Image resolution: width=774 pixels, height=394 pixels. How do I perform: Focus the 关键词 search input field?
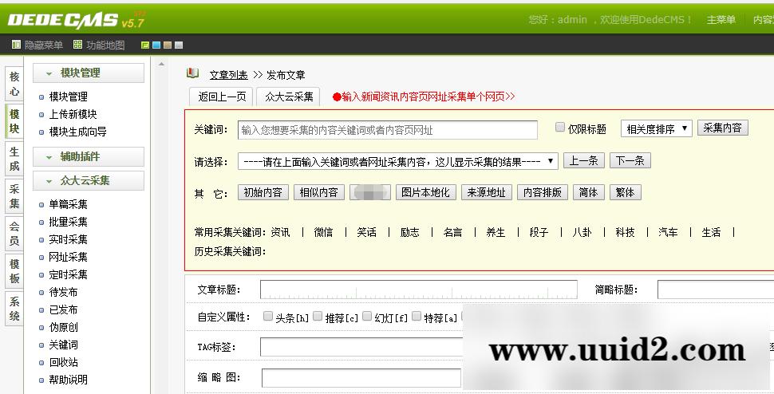point(388,130)
